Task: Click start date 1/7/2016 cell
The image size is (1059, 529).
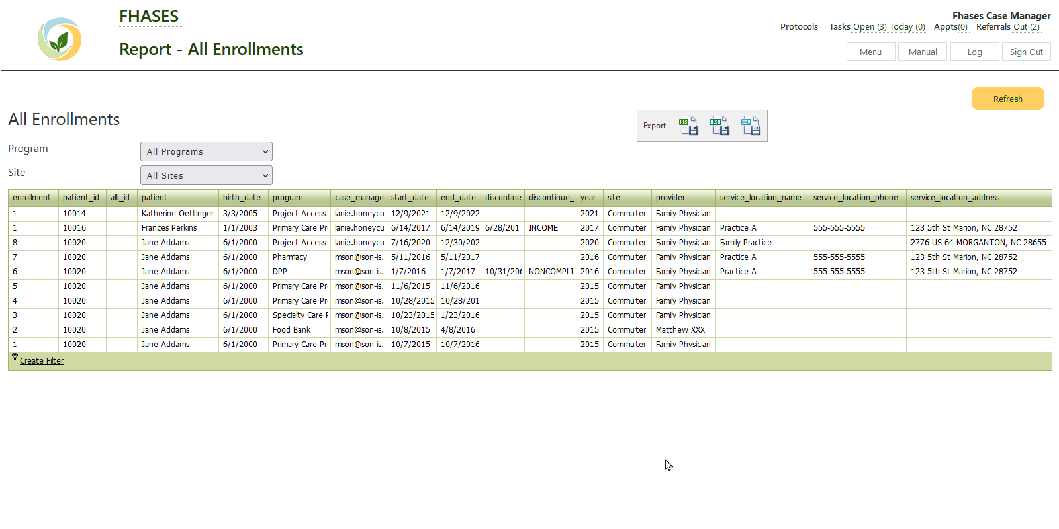Action: click(411, 272)
